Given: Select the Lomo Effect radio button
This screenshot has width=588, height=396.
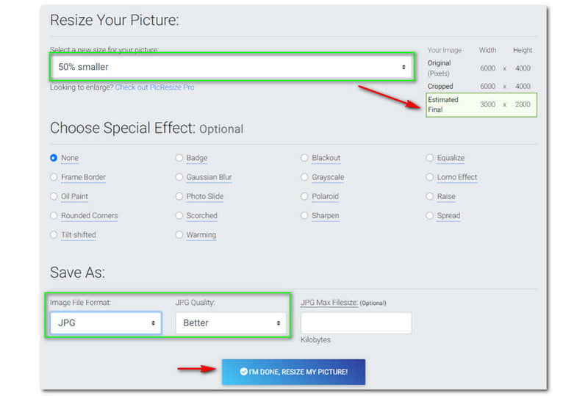Looking at the screenshot, I should [431, 177].
